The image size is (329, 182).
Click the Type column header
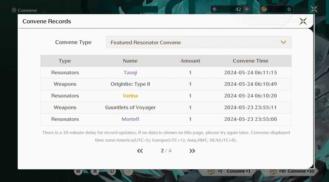[64, 61]
